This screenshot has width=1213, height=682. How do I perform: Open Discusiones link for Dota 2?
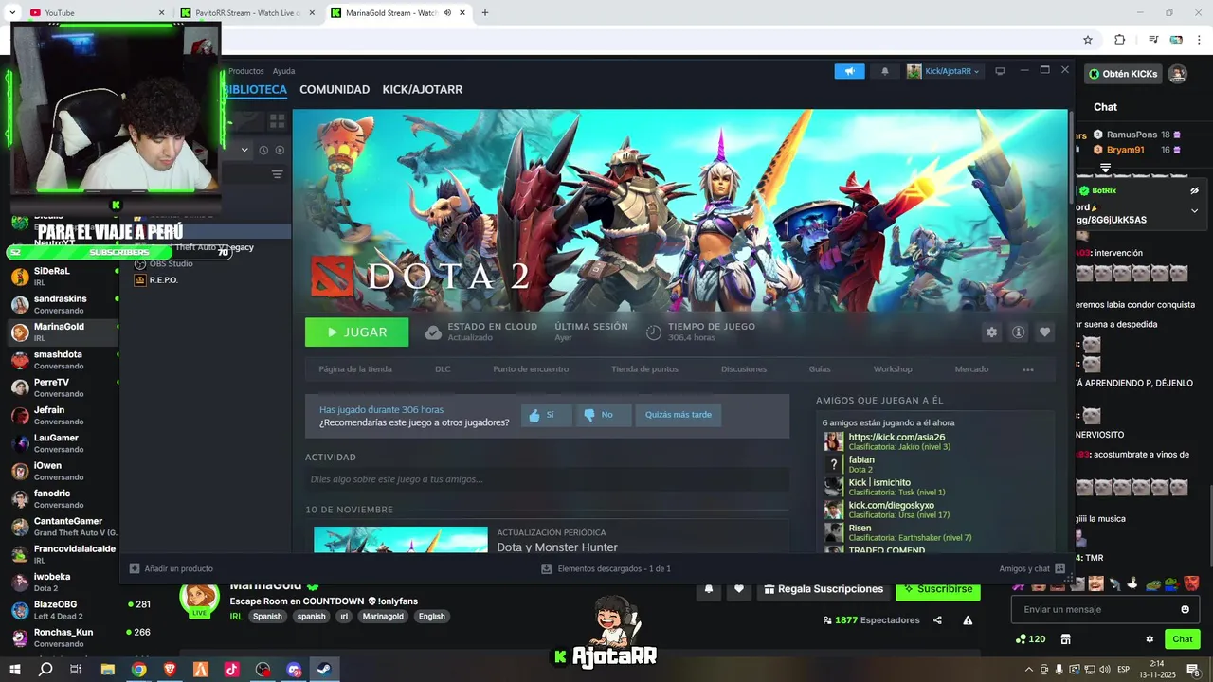point(744,369)
